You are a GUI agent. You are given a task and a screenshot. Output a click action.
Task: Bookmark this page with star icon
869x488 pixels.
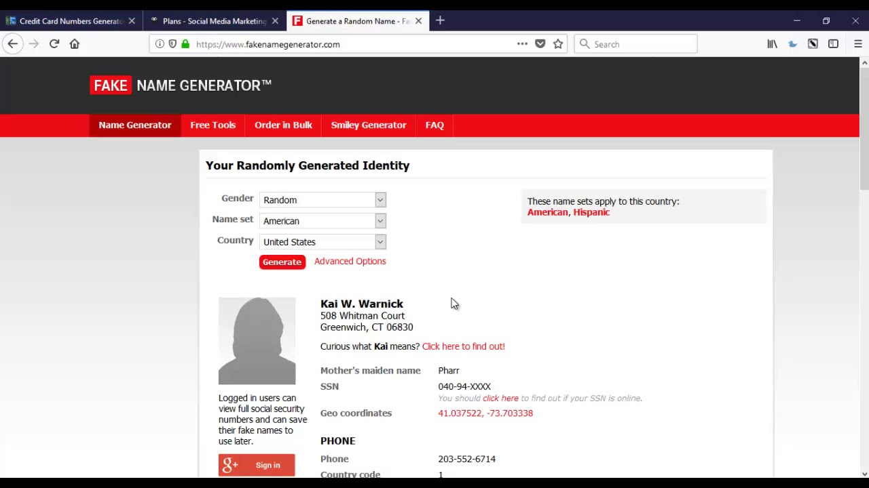pyautogui.click(x=558, y=44)
